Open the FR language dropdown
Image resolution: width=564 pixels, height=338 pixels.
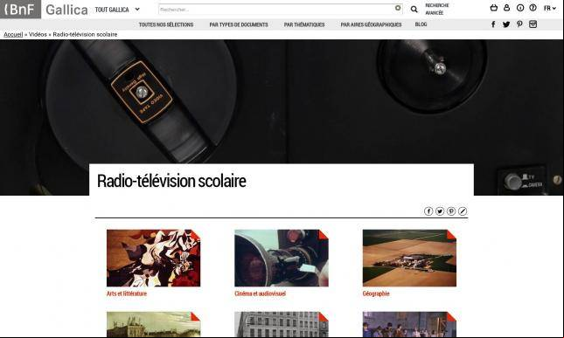pos(550,8)
